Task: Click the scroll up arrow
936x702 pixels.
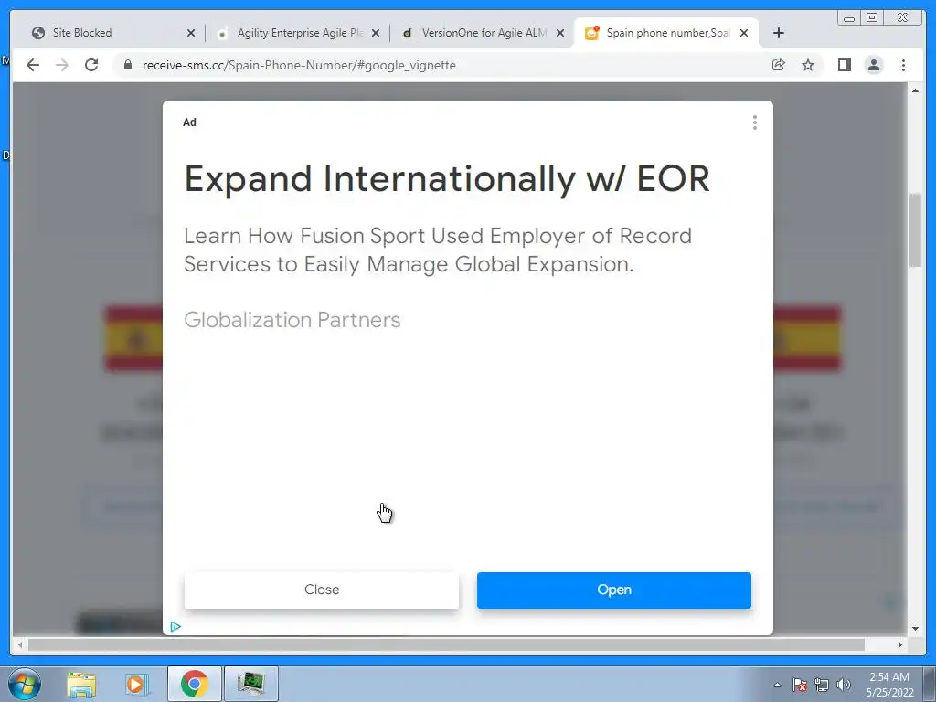Action: point(915,90)
